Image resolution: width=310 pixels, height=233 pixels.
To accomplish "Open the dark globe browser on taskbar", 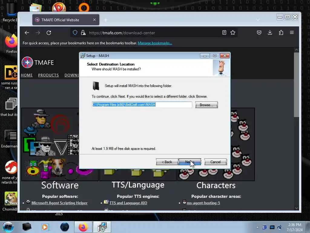I will click(65, 227).
